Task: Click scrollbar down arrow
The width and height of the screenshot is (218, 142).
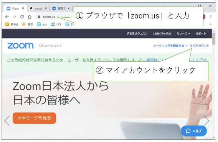Action: pyautogui.click(x=214, y=137)
